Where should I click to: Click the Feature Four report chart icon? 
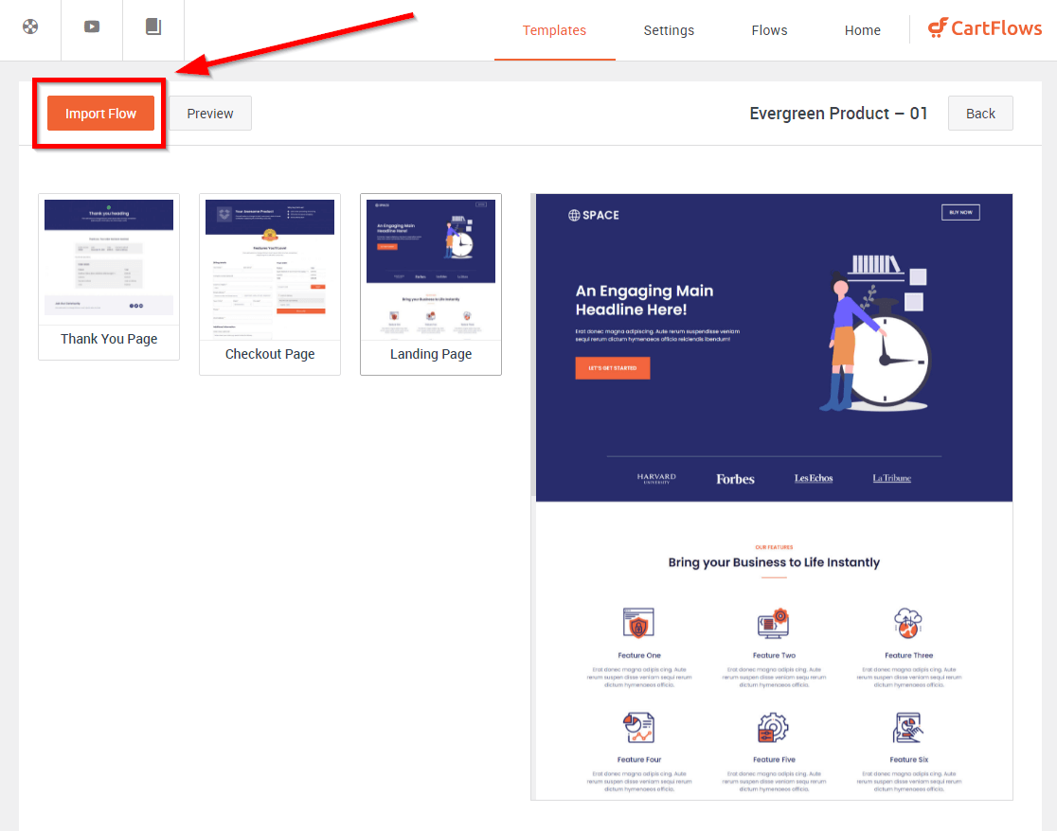(638, 727)
